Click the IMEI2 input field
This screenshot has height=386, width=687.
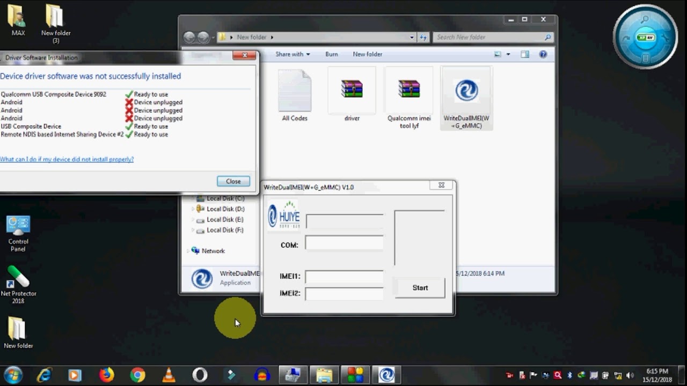click(x=344, y=294)
